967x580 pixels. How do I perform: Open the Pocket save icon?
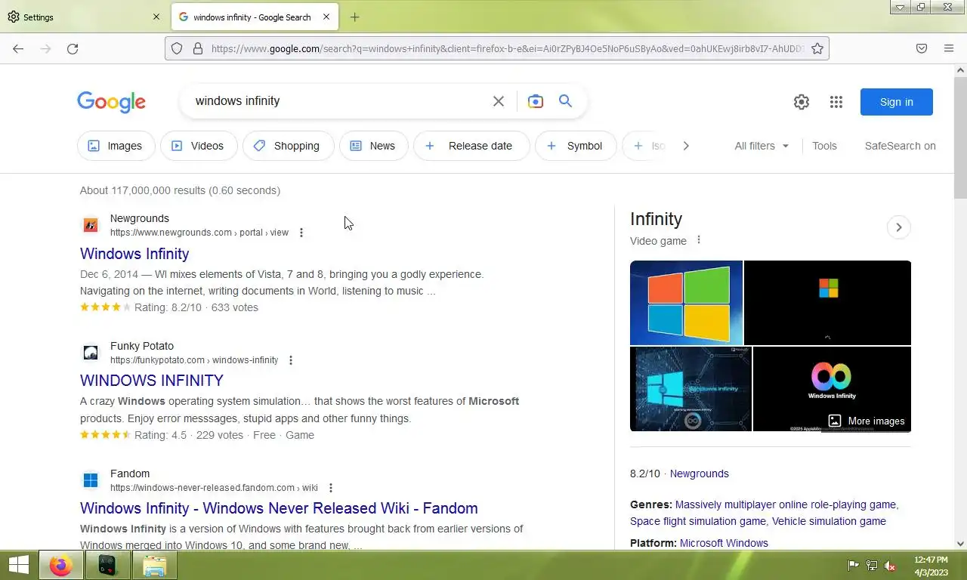coord(922,48)
